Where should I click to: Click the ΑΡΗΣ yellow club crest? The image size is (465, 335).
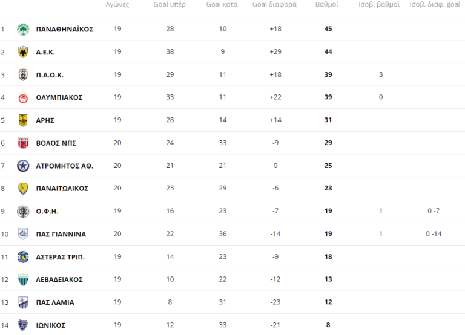coord(23,120)
